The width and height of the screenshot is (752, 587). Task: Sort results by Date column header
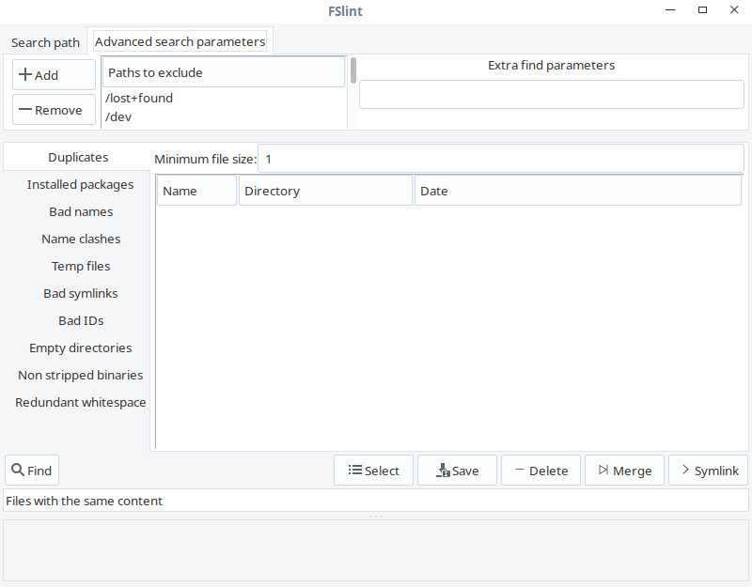pos(577,191)
